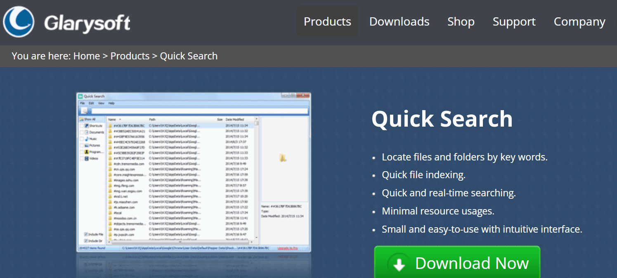
Task: Select the Programs category icon
Action: [86, 151]
